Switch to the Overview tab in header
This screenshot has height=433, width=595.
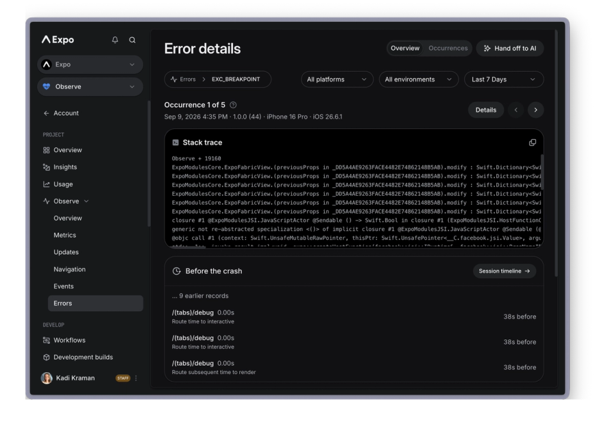405,48
